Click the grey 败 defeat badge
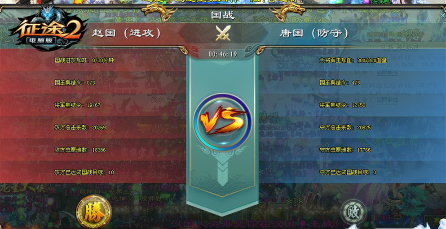Viewport: 446px width, 229px height. [x=354, y=212]
